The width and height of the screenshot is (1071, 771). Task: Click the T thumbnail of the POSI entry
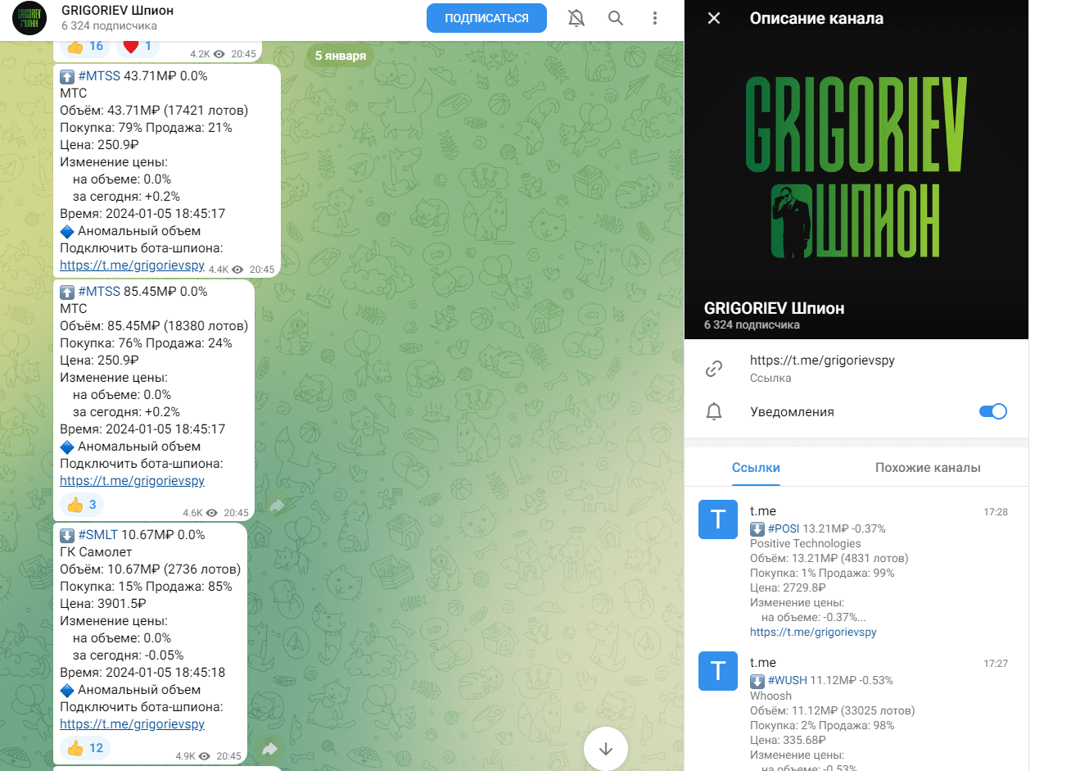coord(718,519)
